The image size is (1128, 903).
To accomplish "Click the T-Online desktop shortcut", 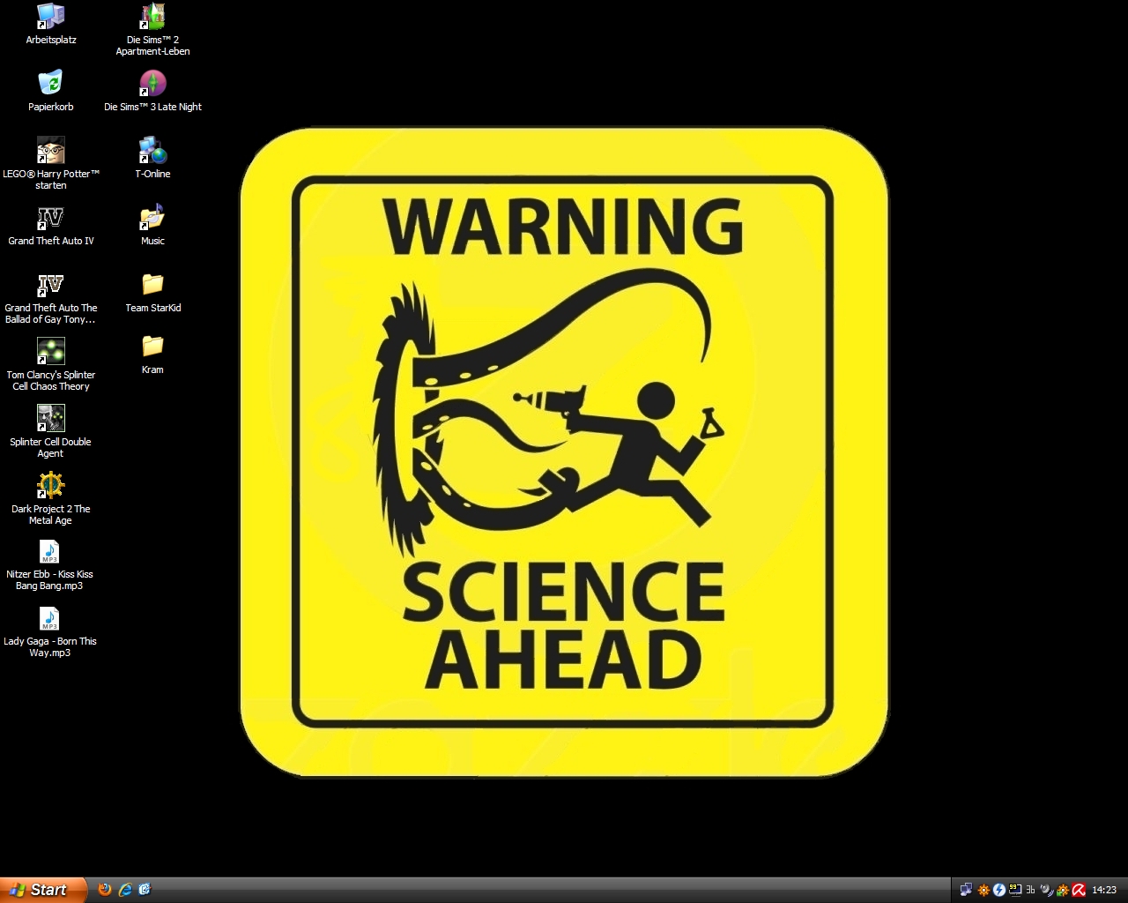I will 152,151.
